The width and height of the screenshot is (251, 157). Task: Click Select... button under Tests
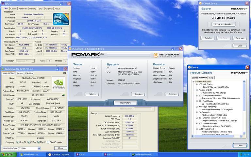click(x=92, y=94)
